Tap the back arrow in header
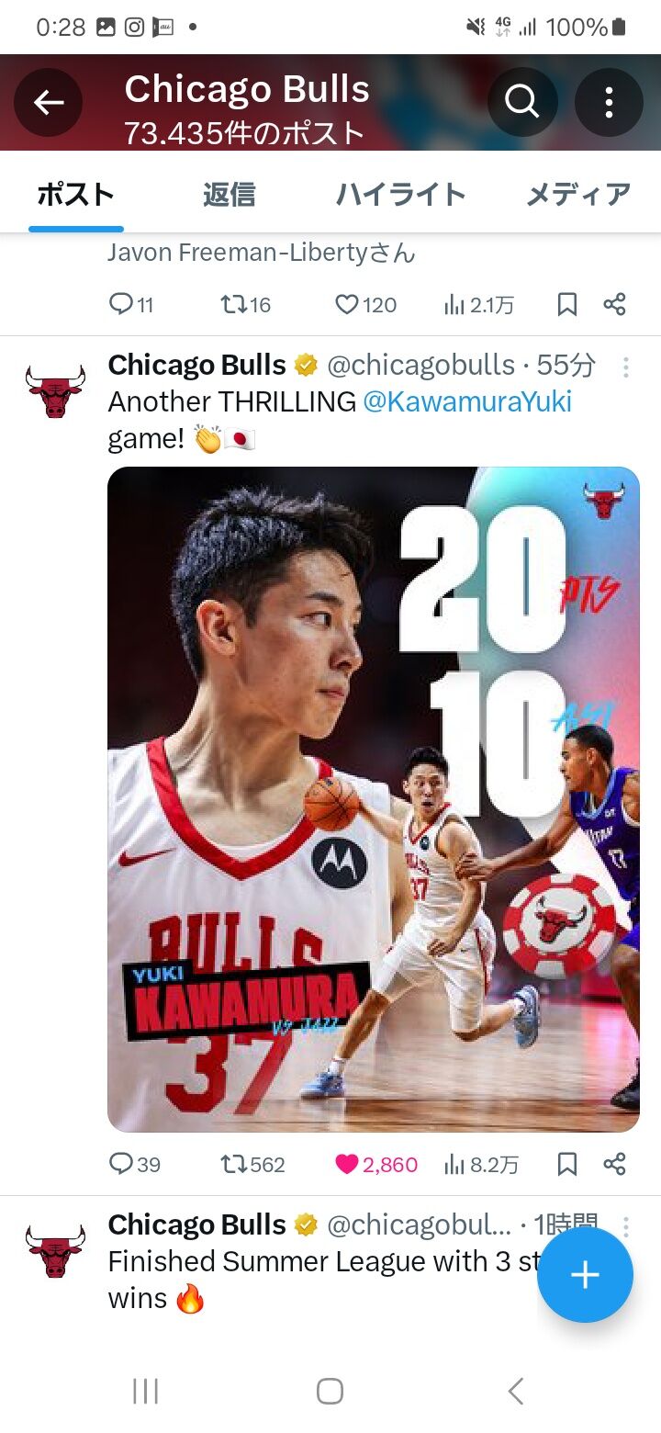This screenshot has width=661, height=1433. click(49, 102)
